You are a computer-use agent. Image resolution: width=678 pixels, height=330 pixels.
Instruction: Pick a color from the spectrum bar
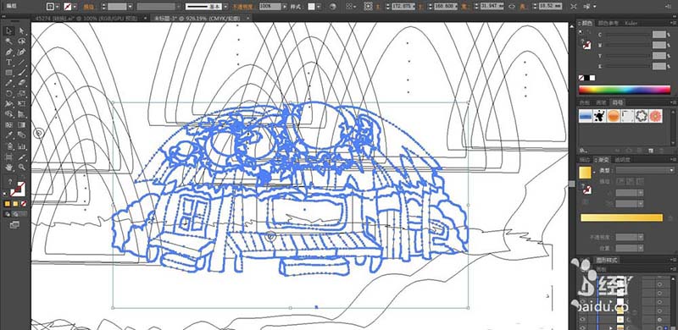click(x=625, y=90)
